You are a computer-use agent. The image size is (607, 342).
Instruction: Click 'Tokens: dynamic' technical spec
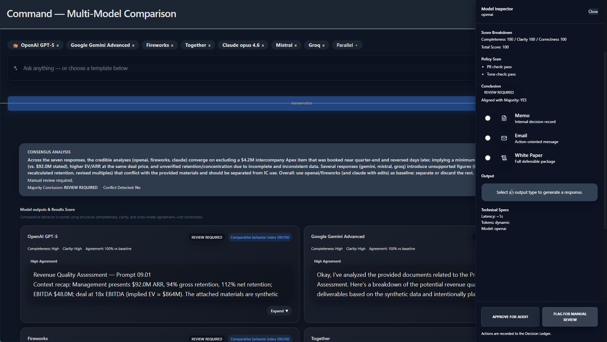click(495, 223)
